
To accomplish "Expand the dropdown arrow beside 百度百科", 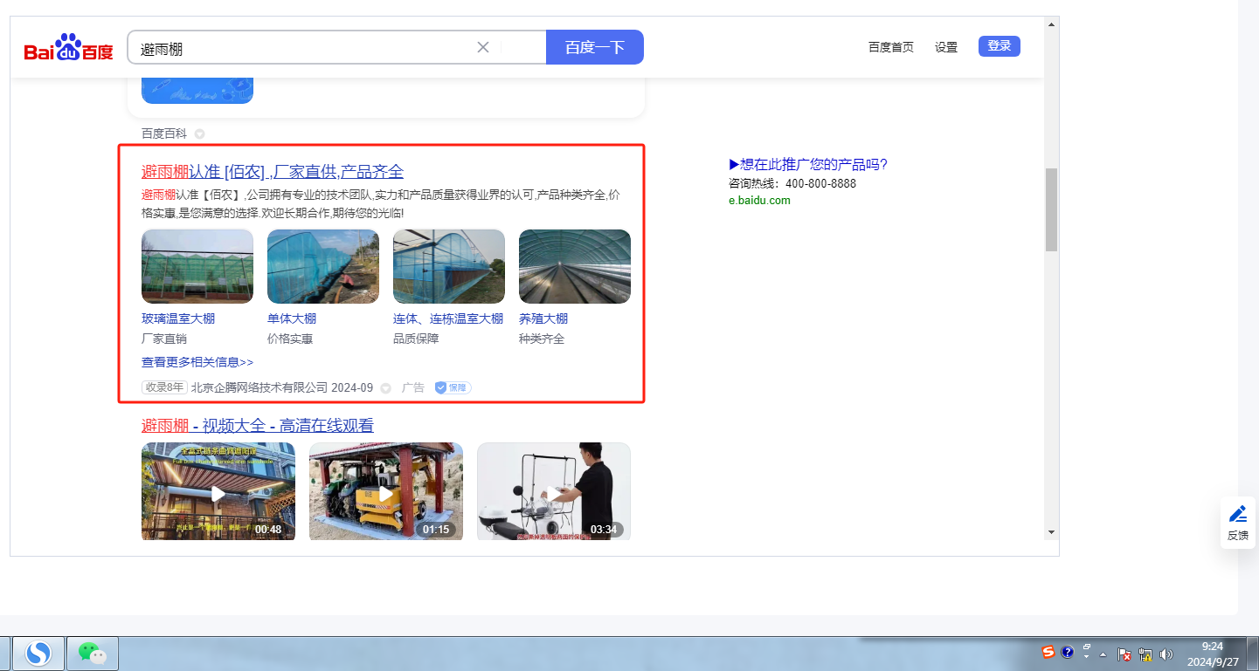I will (199, 134).
